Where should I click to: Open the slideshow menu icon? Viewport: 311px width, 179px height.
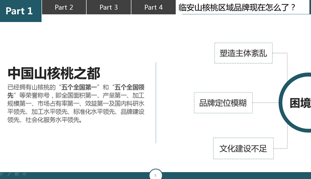pyautogui.click(x=17, y=174)
